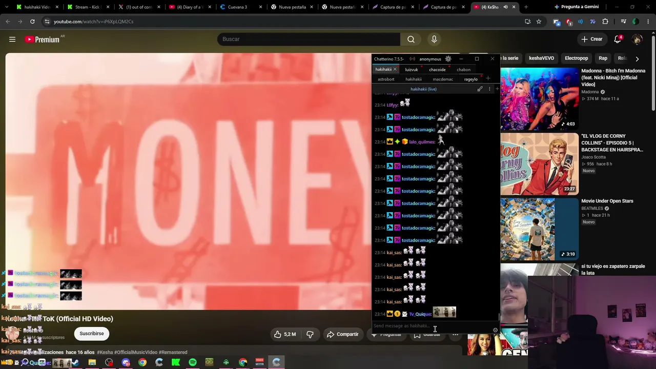The image size is (656, 369).
Task: Open YouTube notifications bell
Action: point(618,39)
